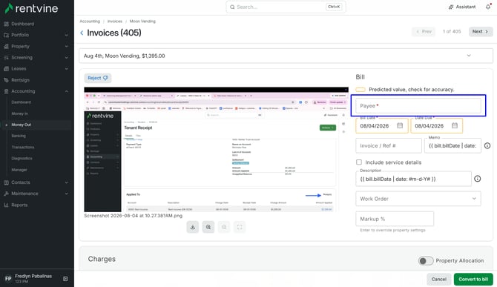Open the Bill Date calendar picker
This screenshot has height=287, width=497.
400,126
